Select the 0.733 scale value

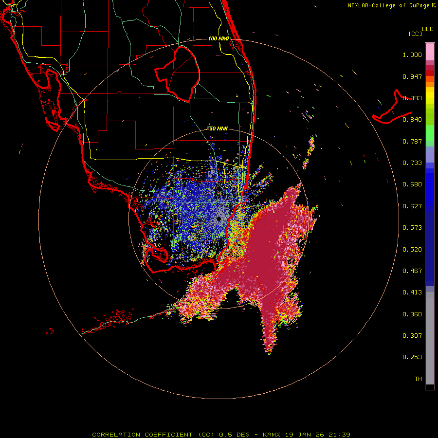tap(412, 163)
